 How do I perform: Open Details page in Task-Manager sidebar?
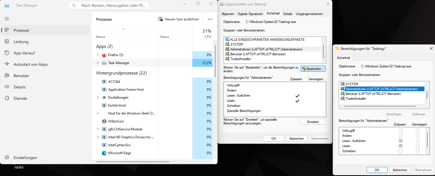click(46, 87)
